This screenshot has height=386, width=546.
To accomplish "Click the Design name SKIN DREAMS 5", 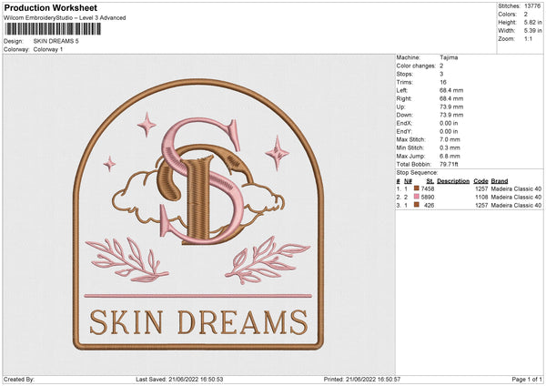I will coord(56,41).
